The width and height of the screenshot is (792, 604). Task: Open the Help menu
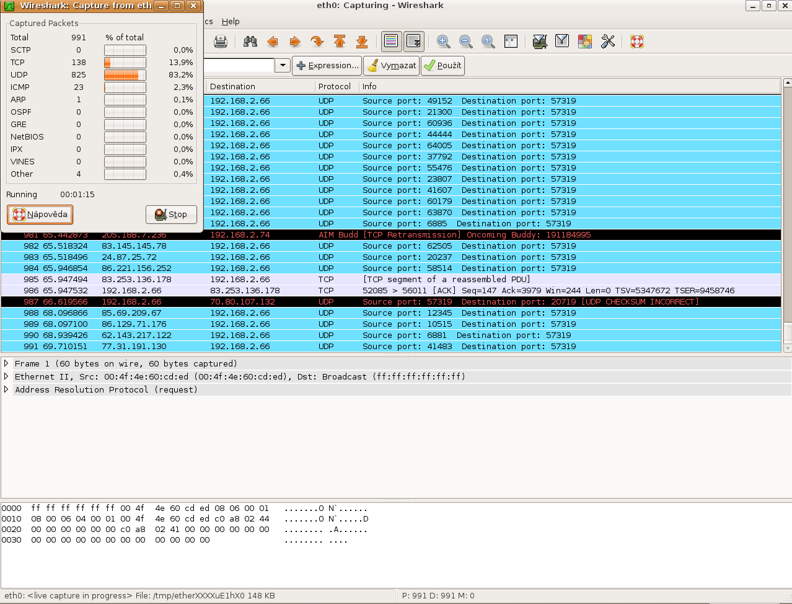[x=231, y=21]
